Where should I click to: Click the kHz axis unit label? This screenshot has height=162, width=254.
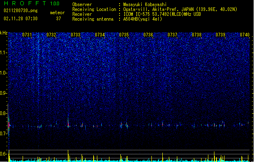4,33
